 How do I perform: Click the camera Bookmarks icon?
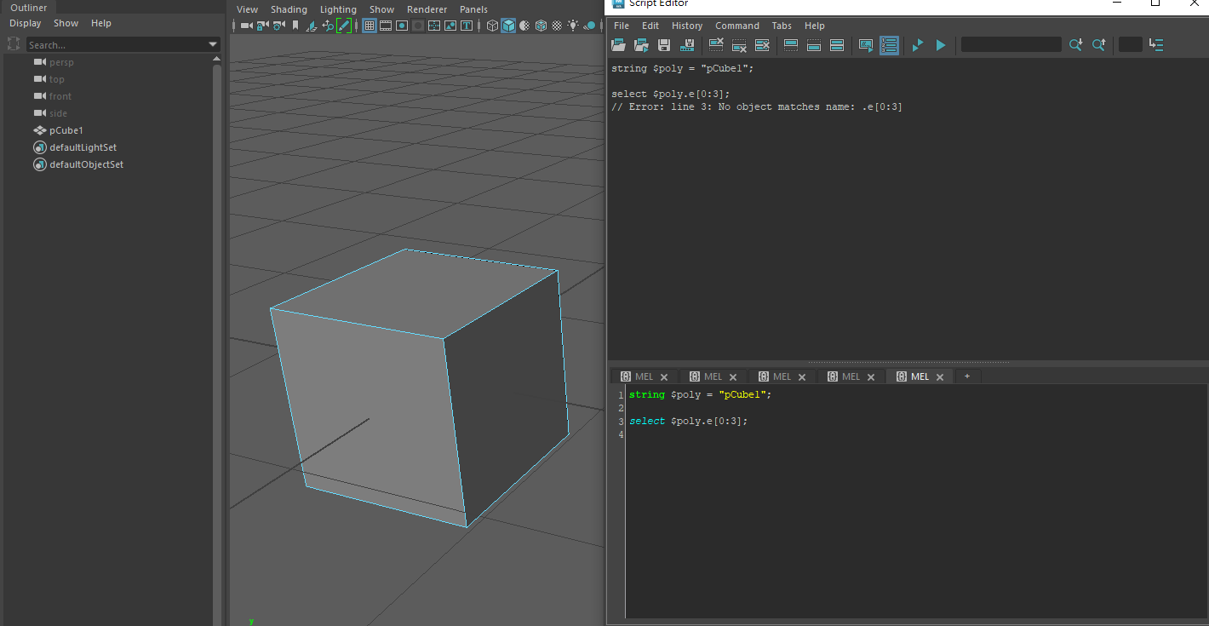click(x=294, y=26)
